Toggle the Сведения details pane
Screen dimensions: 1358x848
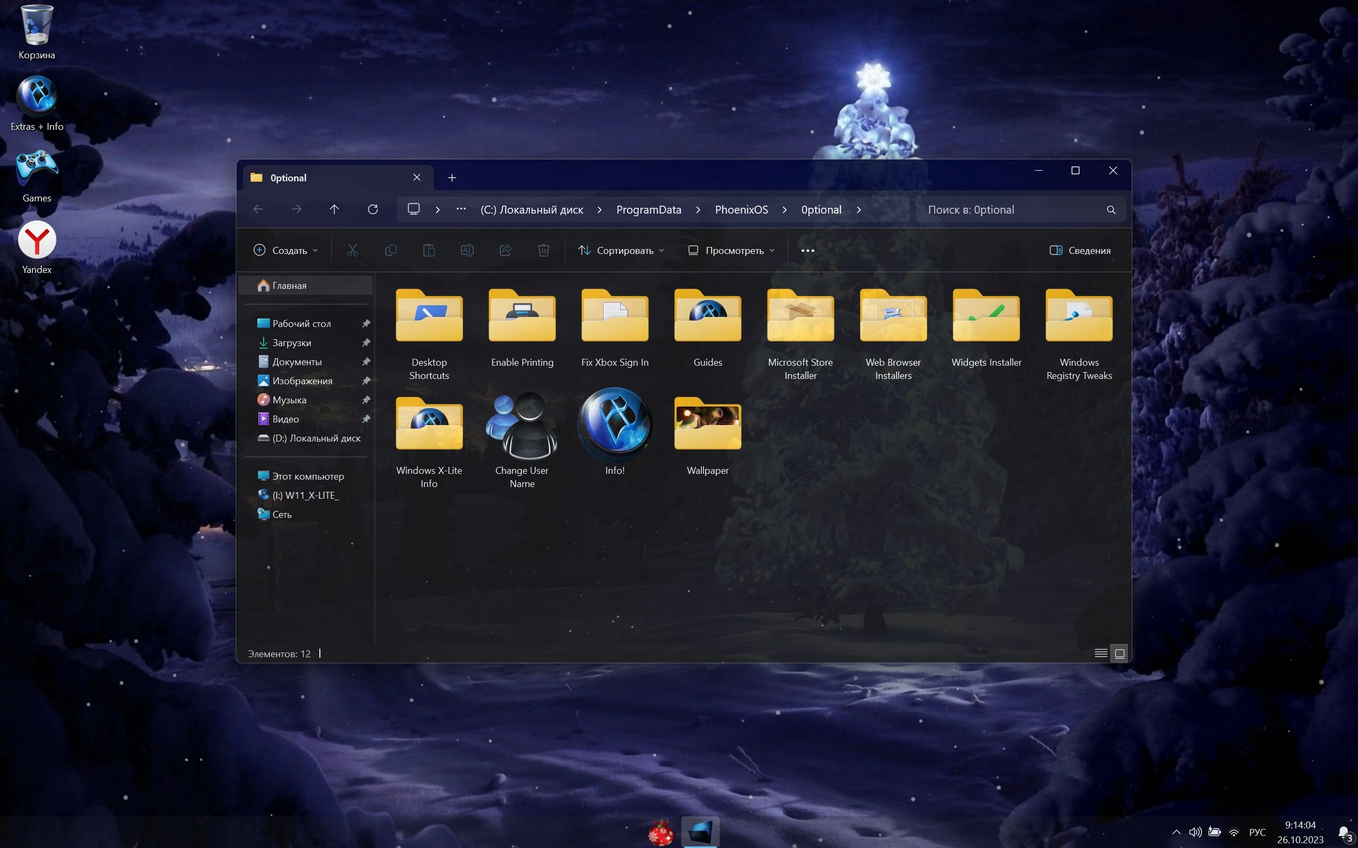click(x=1080, y=250)
